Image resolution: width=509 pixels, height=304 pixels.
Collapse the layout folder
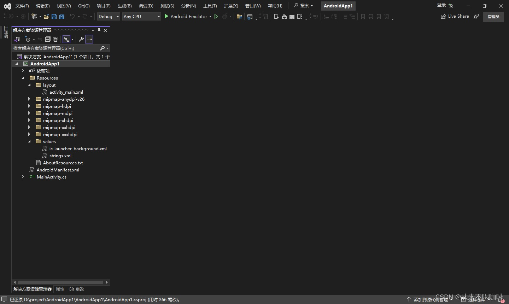[29, 85]
